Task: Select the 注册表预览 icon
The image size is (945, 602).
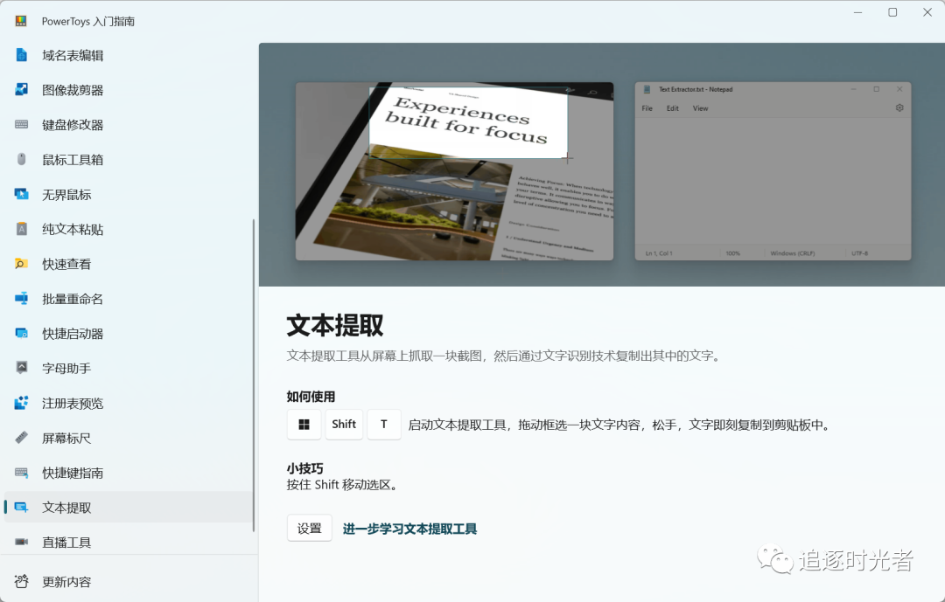Action: click(x=19, y=403)
